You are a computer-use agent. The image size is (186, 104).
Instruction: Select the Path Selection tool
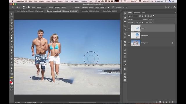coord(12,62)
